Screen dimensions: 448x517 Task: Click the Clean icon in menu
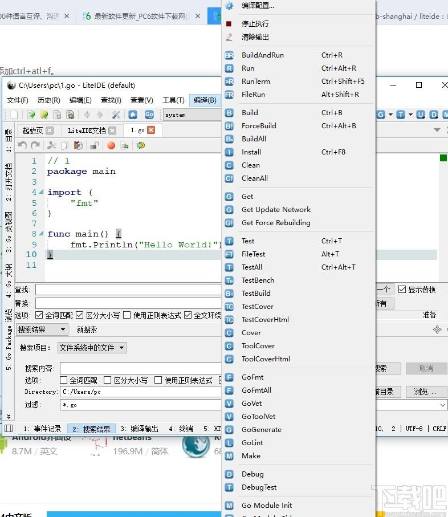pos(229,165)
